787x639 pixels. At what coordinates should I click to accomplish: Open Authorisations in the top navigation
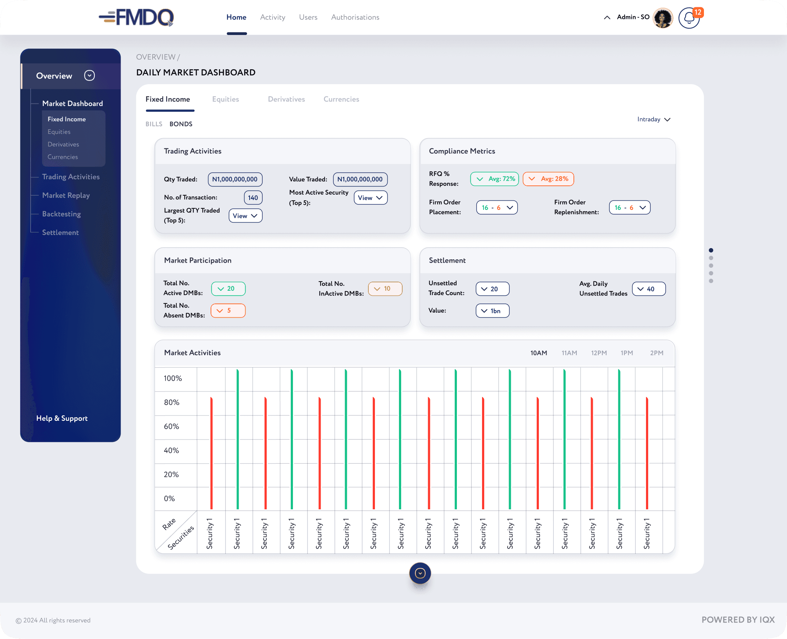click(355, 17)
